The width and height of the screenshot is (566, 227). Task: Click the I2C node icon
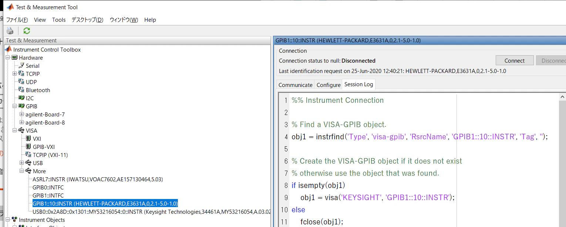click(21, 98)
